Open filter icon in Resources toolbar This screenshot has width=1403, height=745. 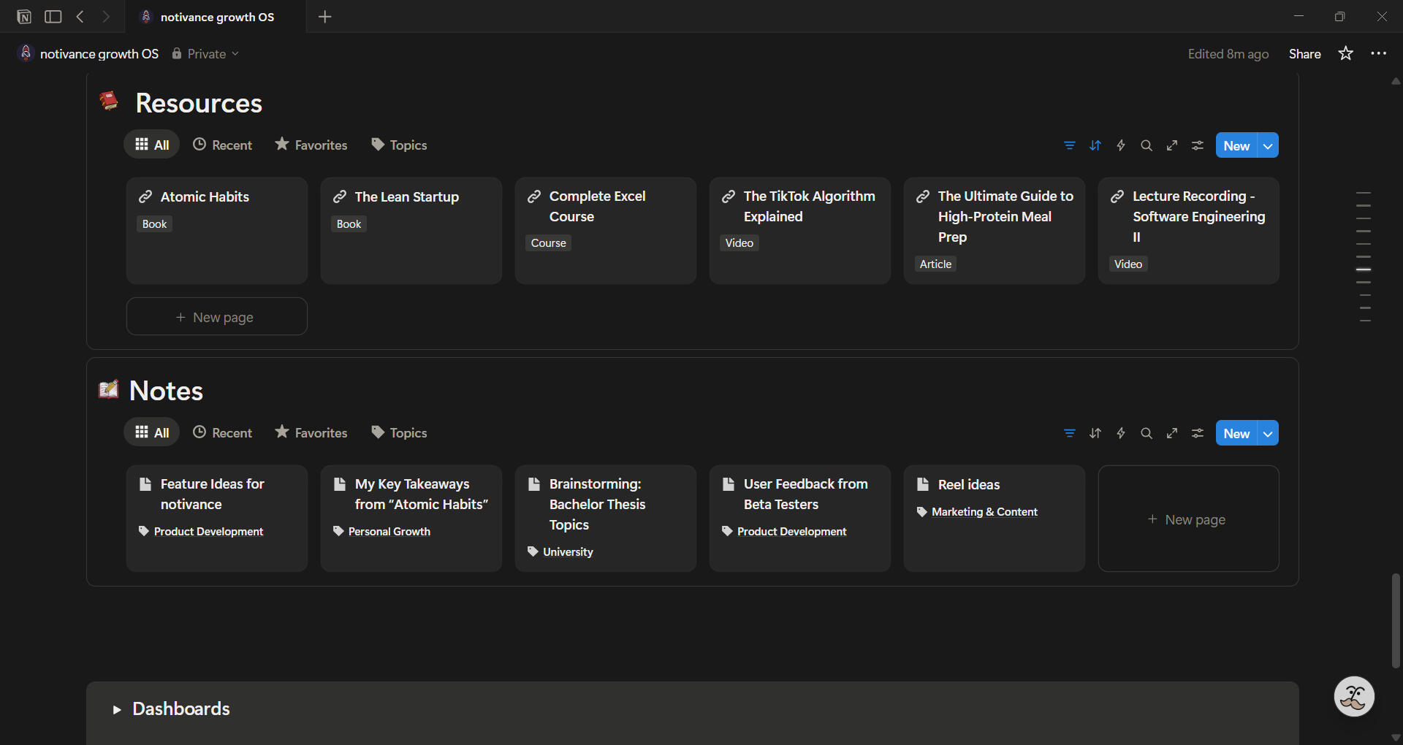tap(1069, 145)
